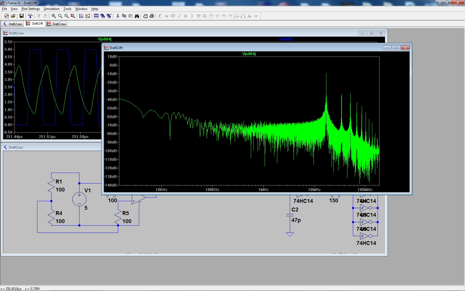This screenshot has height=291, width=465.
Task: Open Control Panel via hammer icon
Action: click(30, 16)
